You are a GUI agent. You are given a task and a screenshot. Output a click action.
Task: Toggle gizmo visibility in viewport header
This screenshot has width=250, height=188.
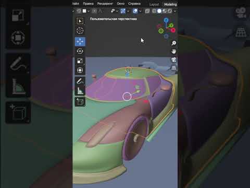click(x=123, y=11)
